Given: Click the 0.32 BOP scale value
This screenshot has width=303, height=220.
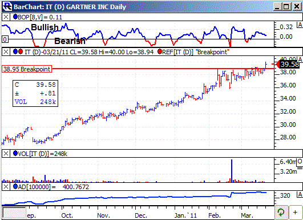Looking at the screenshot, I should pyautogui.click(x=286, y=27).
